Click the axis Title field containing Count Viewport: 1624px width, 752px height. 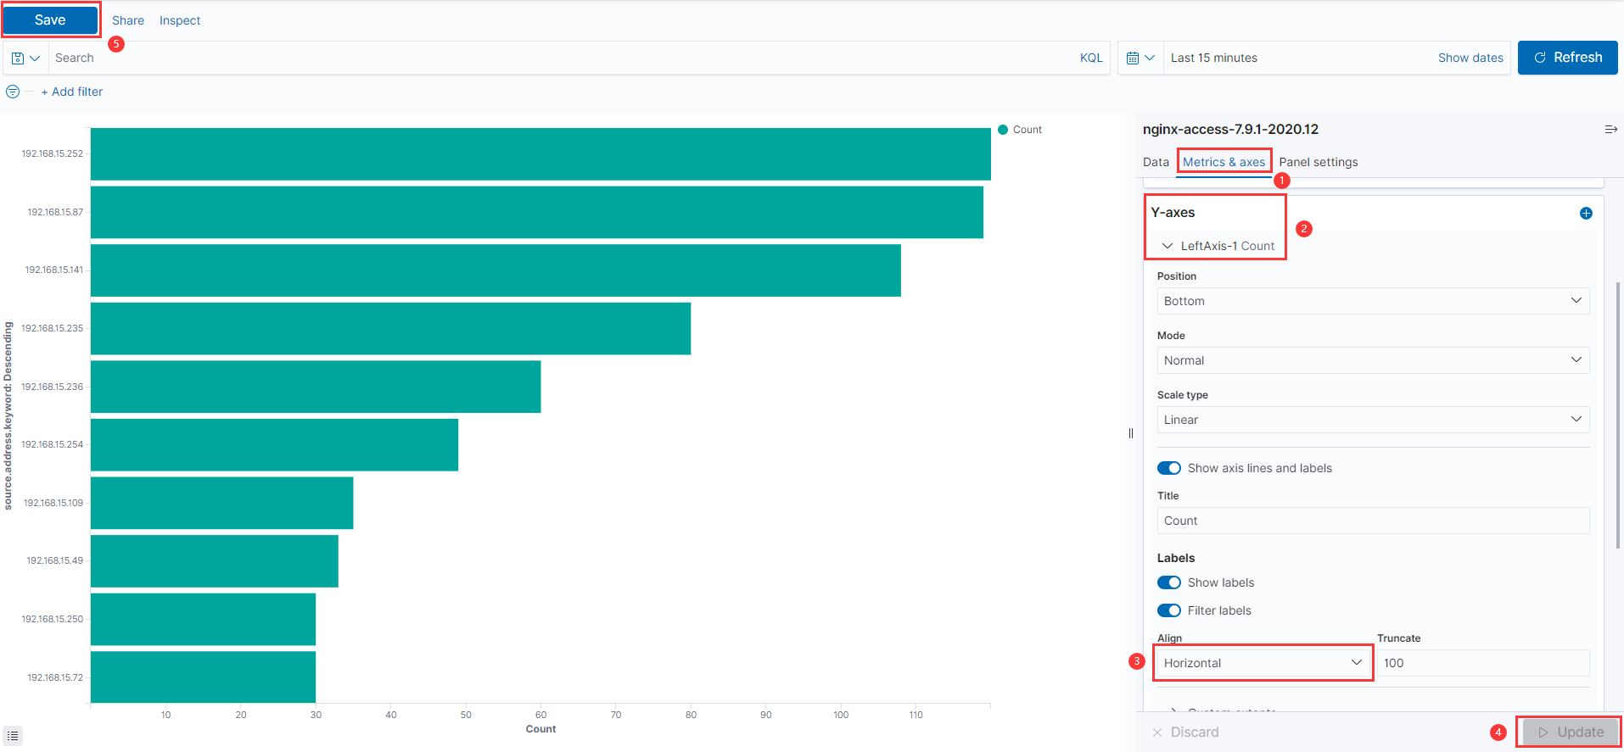tap(1373, 521)
